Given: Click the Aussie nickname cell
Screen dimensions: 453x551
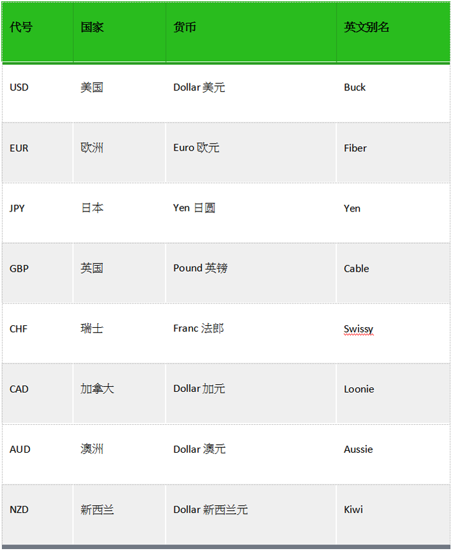Looking at the screenshot, I should pos(359,449).
